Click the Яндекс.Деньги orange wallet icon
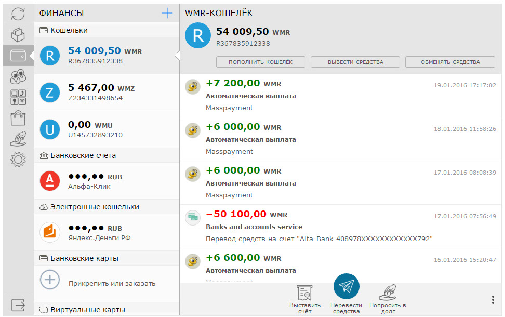Screen dimensions: 505x317 [x=49, y=232]
